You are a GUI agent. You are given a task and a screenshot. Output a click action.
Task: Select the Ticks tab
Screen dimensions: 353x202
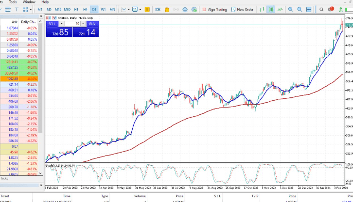4,178
